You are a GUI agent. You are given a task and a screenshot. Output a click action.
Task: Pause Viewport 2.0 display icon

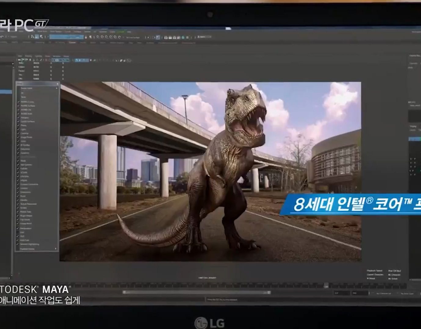[187, 37]
